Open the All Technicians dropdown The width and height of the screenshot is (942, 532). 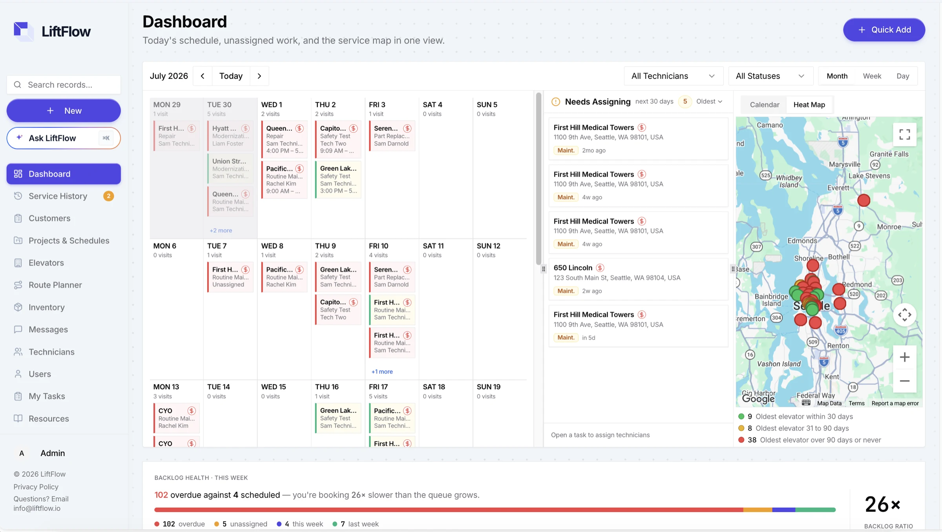pyautogui.click(x=674, y=76)
